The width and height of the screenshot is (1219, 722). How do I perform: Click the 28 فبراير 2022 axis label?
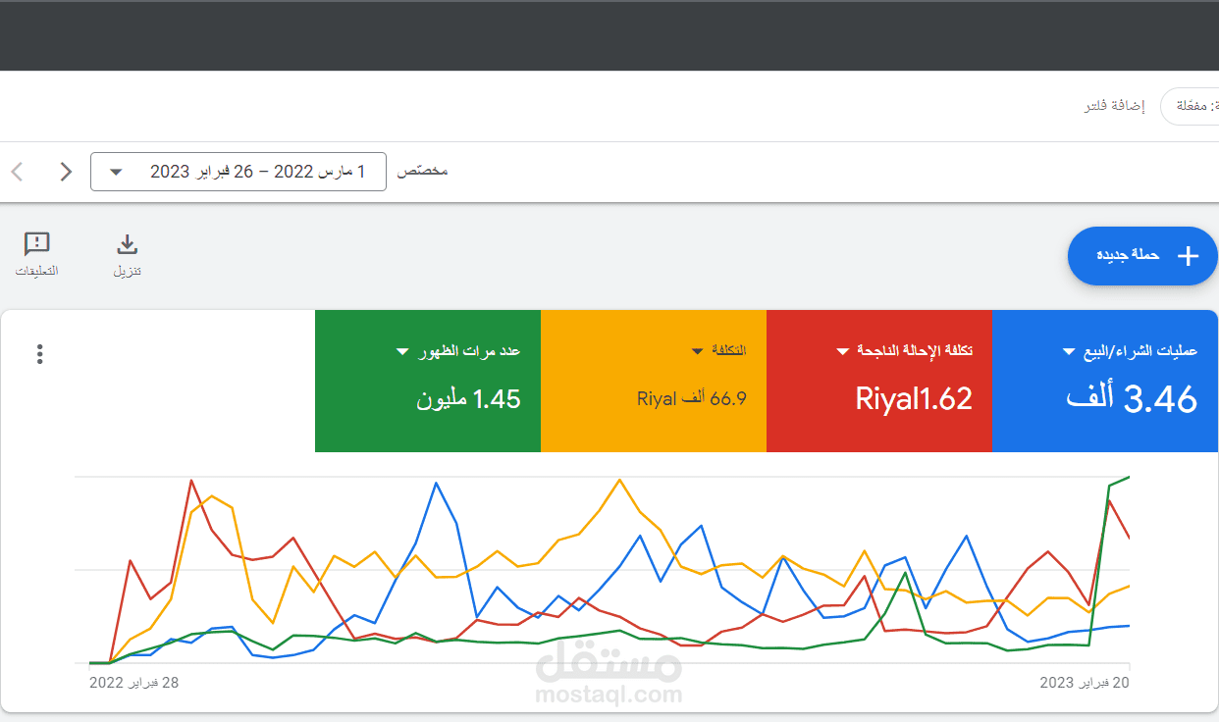click(134, 683)
